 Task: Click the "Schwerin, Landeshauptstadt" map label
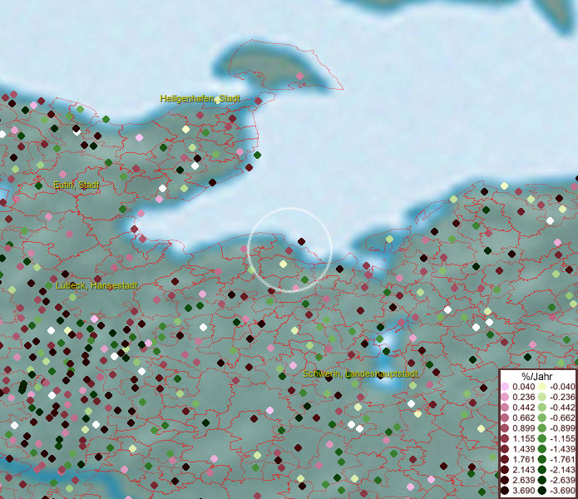360,373
